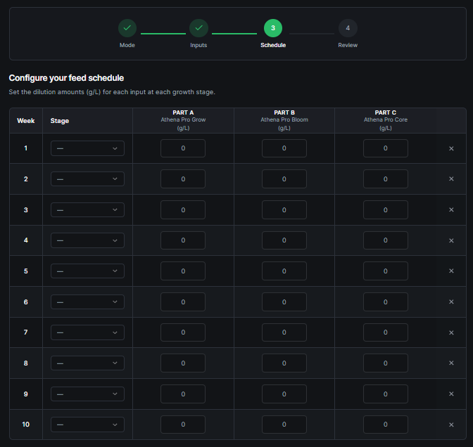Image resolution: width=473 pixels, height=447 pixels.
Task: Open the Stage dropdown for week 2
Action: [87, 179]
